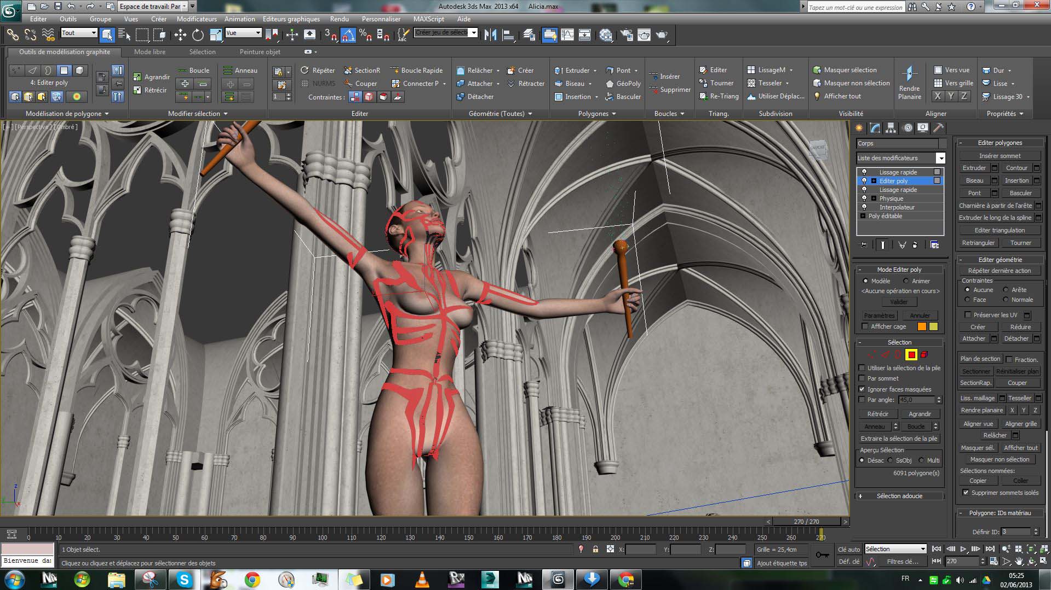Switch to the Peinture objet ribbon tab
The image size is (1051, 590).
260,52
